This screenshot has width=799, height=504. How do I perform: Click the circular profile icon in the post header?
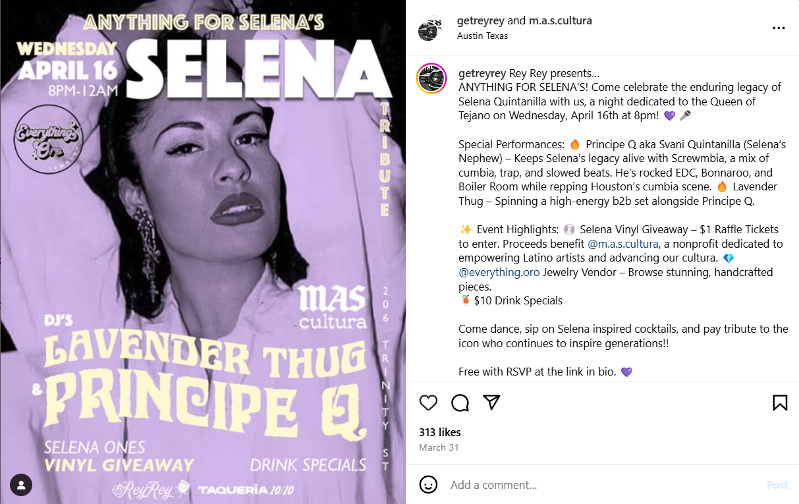click(x=430, y=28)
